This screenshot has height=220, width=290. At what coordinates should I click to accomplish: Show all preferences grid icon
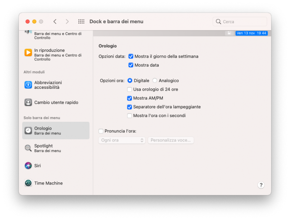81,22
